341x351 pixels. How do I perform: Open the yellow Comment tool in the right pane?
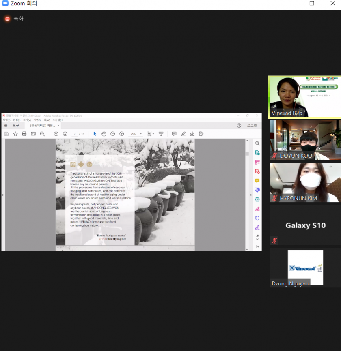[x=257, y=181]
